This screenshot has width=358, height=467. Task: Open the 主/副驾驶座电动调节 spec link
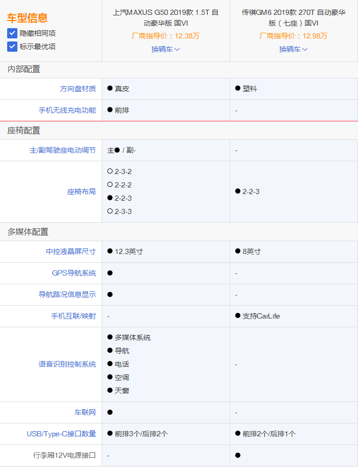63,151
